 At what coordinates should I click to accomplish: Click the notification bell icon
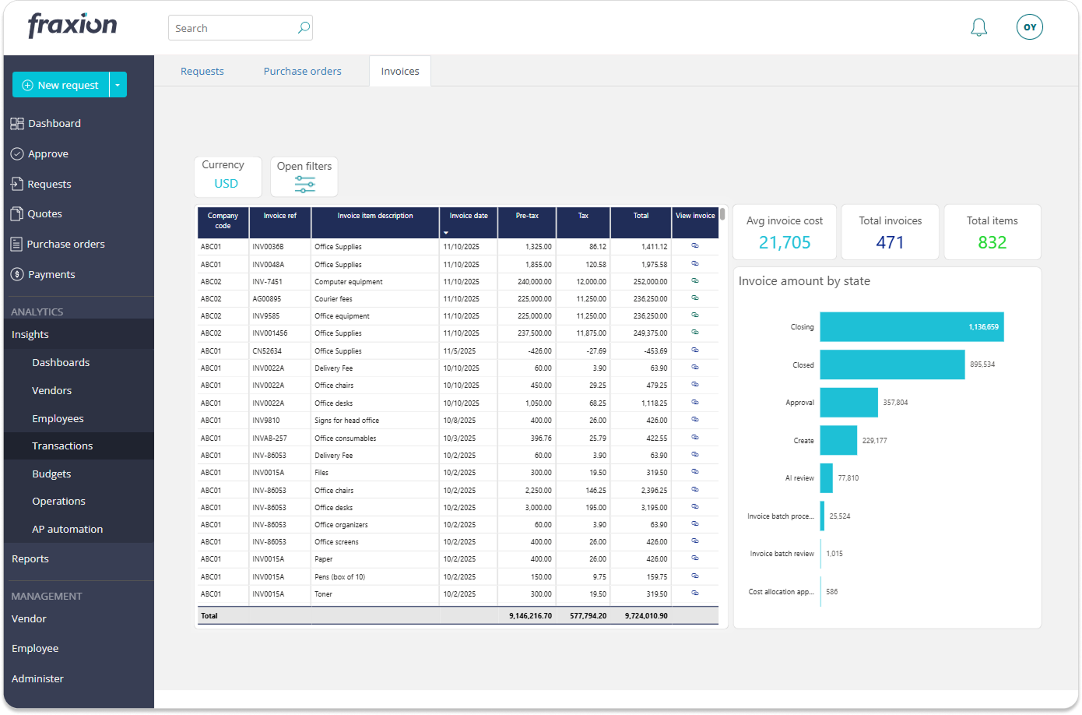978,26
